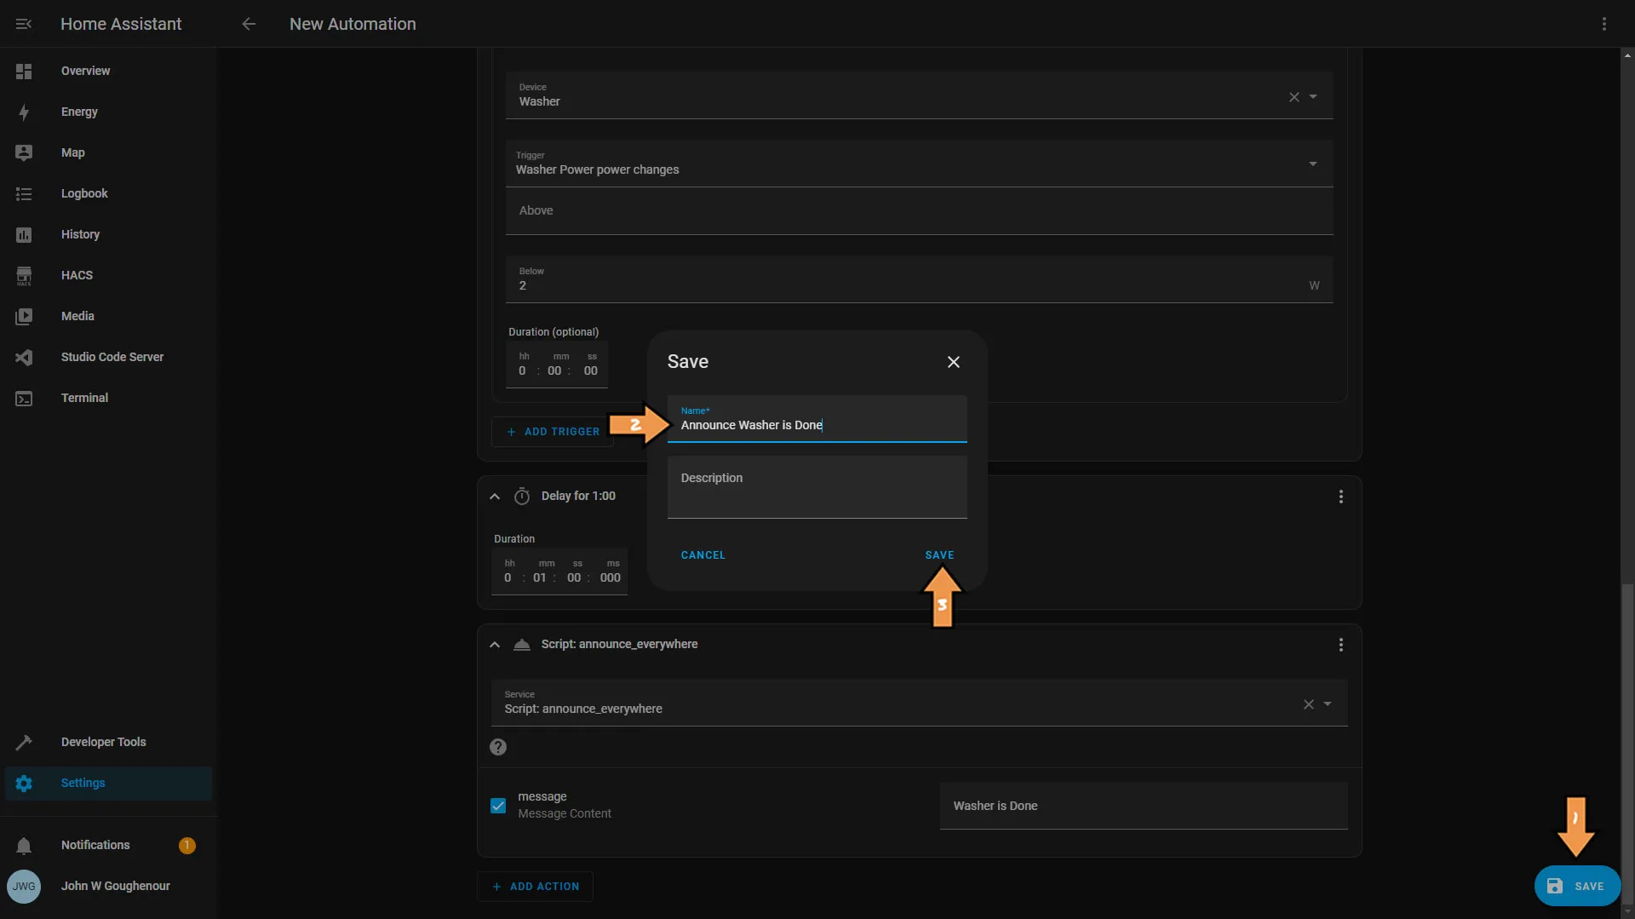Confirm Save in the dialog

[x=939, y=555]
